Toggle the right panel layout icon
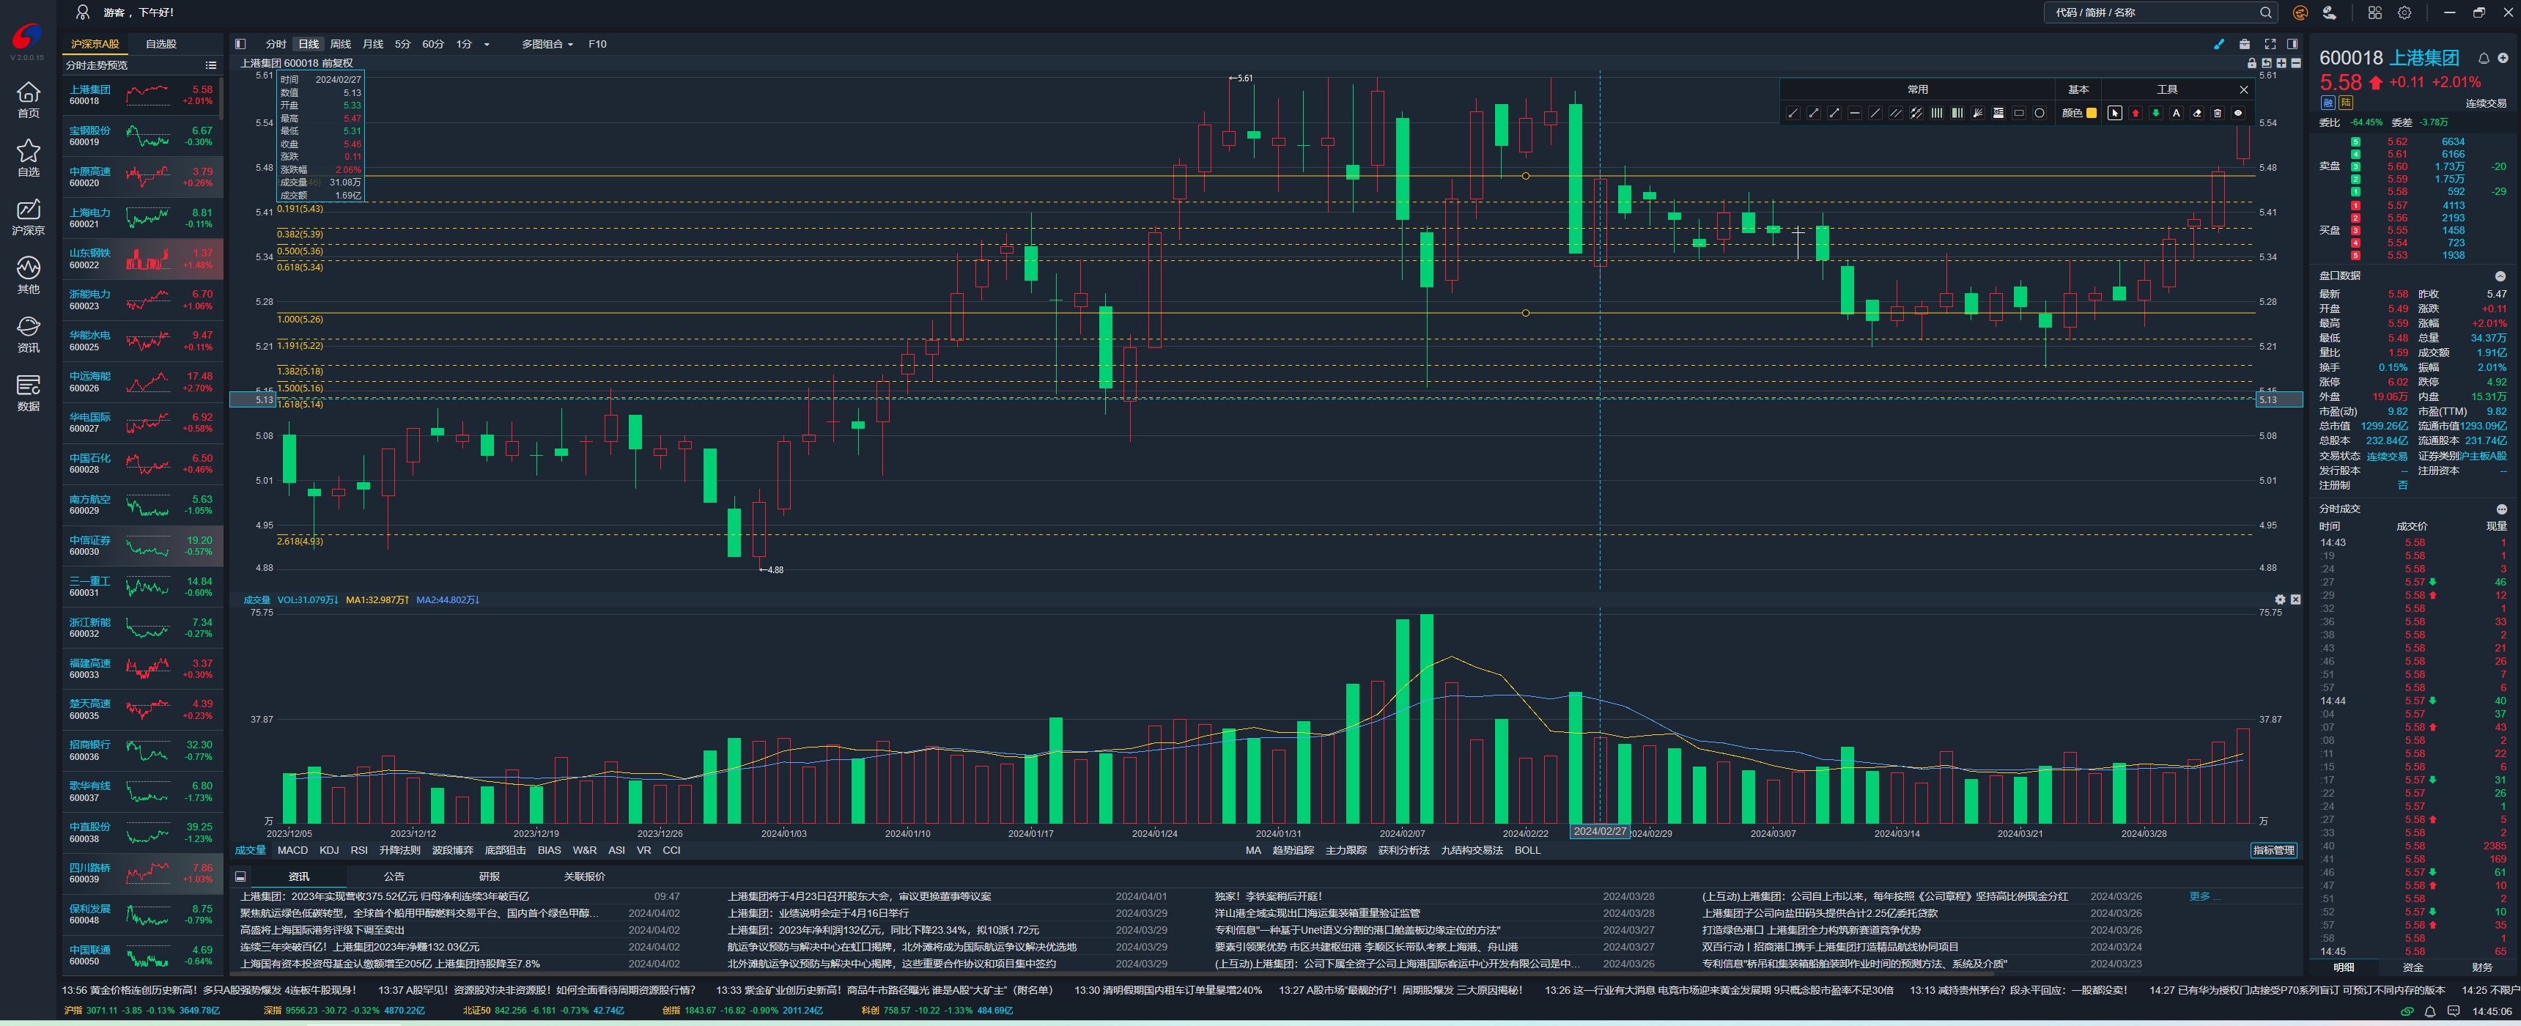This screenshot has height=1026, width=2521. [2293, 44]
